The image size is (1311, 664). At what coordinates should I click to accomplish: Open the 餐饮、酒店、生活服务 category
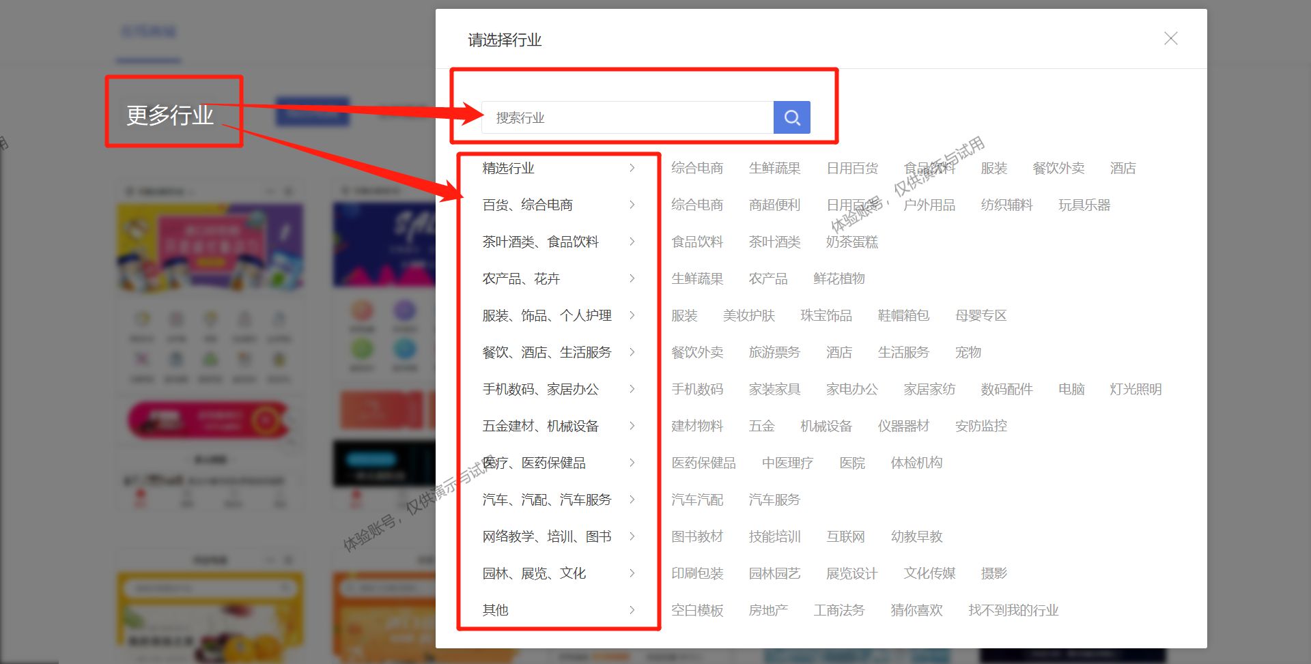coord(548,352)
